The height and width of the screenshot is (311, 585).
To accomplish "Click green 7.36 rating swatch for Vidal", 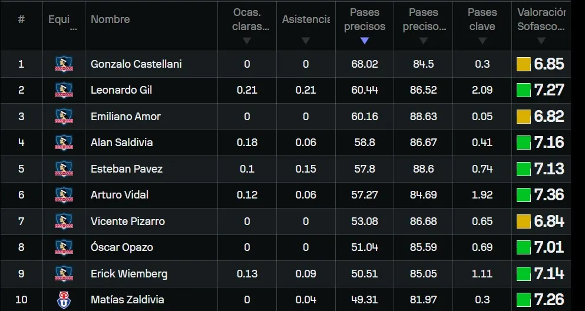I will point(524,195).
